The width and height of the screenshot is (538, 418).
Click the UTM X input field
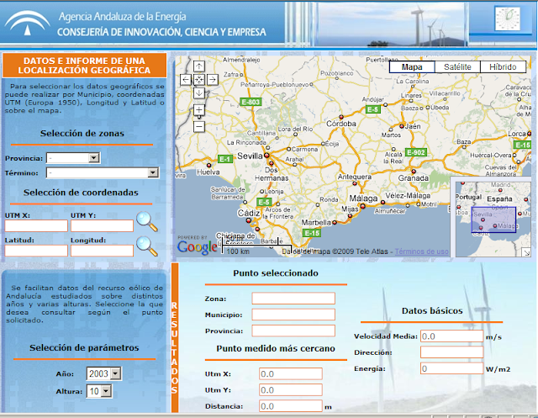(36, 225)
